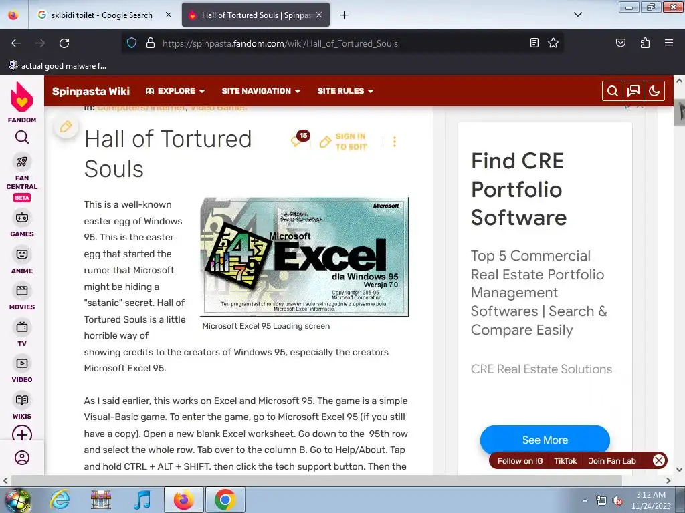685x513 pixels.
Task: Click the Find CRE Portfolio Software ad headline
Action: (x=518, y=189)
